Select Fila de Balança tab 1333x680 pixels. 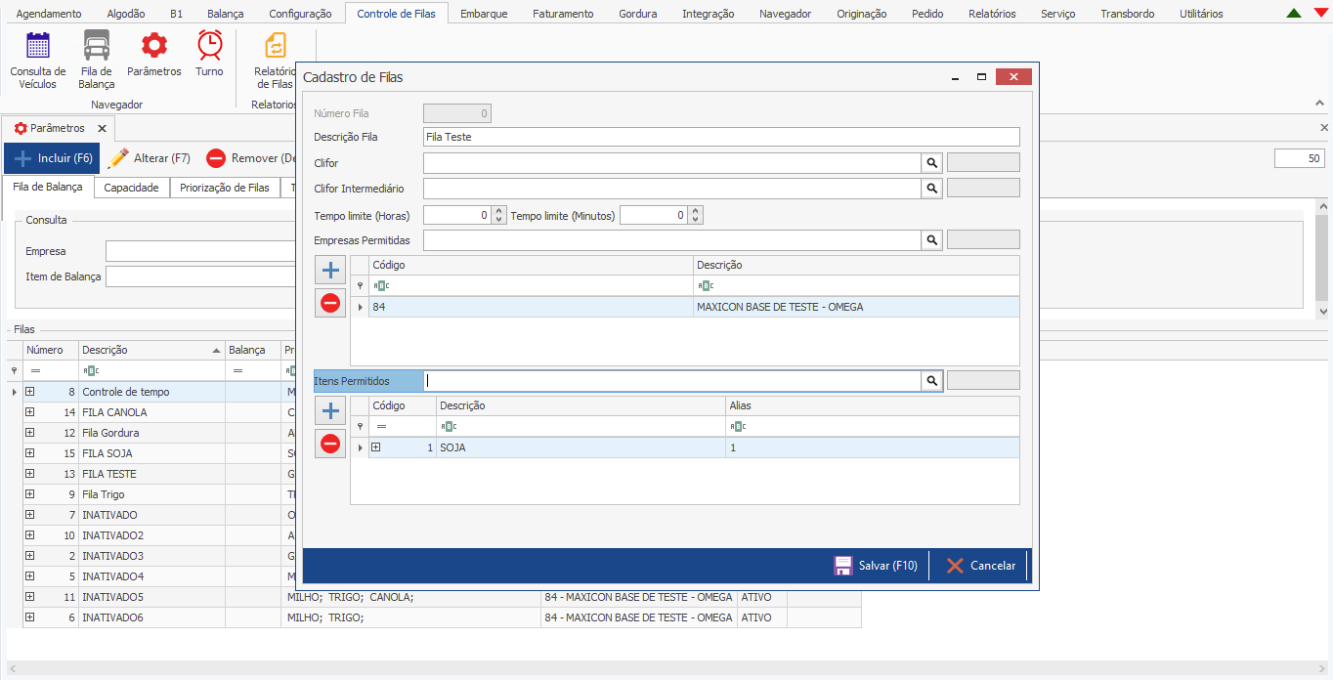click(x=48, y=187)
